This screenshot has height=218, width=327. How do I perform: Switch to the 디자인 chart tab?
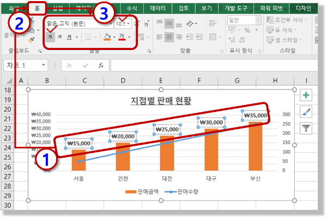304,8
